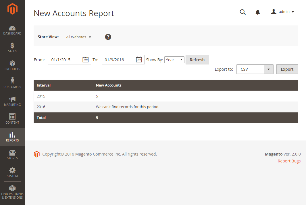Click the no records message for 2016

pos(128,107)
